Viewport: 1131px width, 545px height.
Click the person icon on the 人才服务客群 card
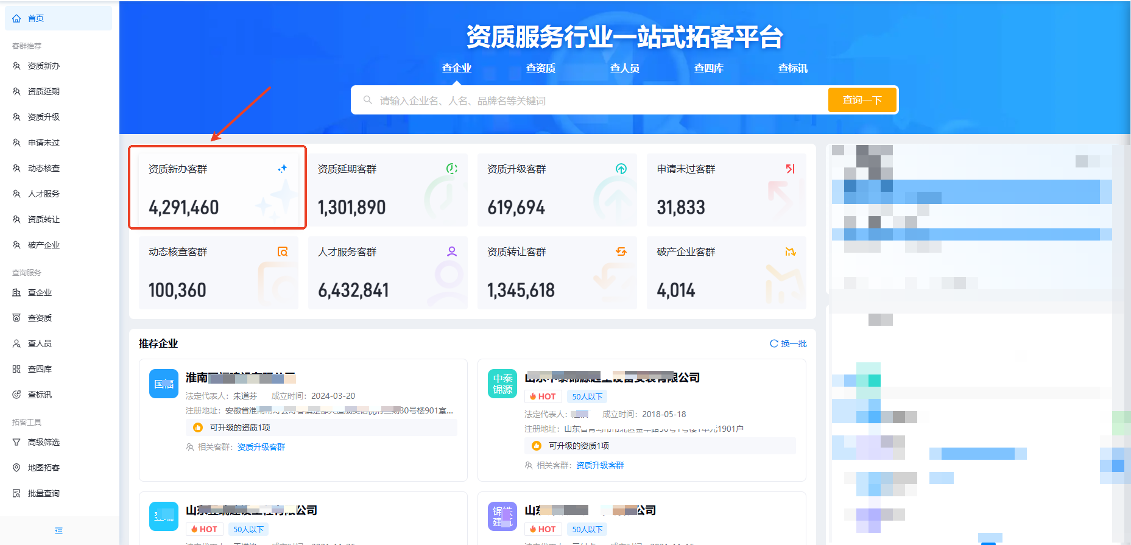pos(451,251)
